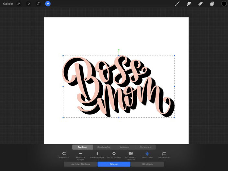This screenshot has width=228, height=171.
Task: Switch to the Verzerren tab
Action: click(124, 147)
